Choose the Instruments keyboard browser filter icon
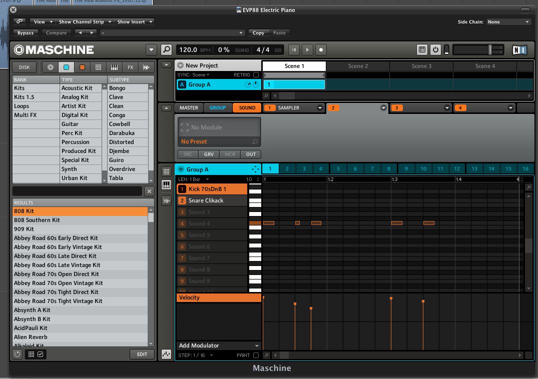The width and height of the screenshot is (538, 379). 114,67
